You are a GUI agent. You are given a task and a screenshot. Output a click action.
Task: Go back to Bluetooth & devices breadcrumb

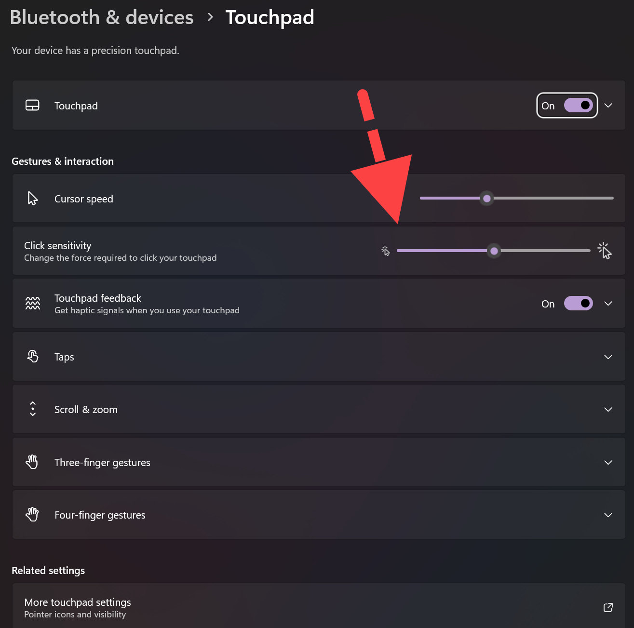tap(102, 17)
